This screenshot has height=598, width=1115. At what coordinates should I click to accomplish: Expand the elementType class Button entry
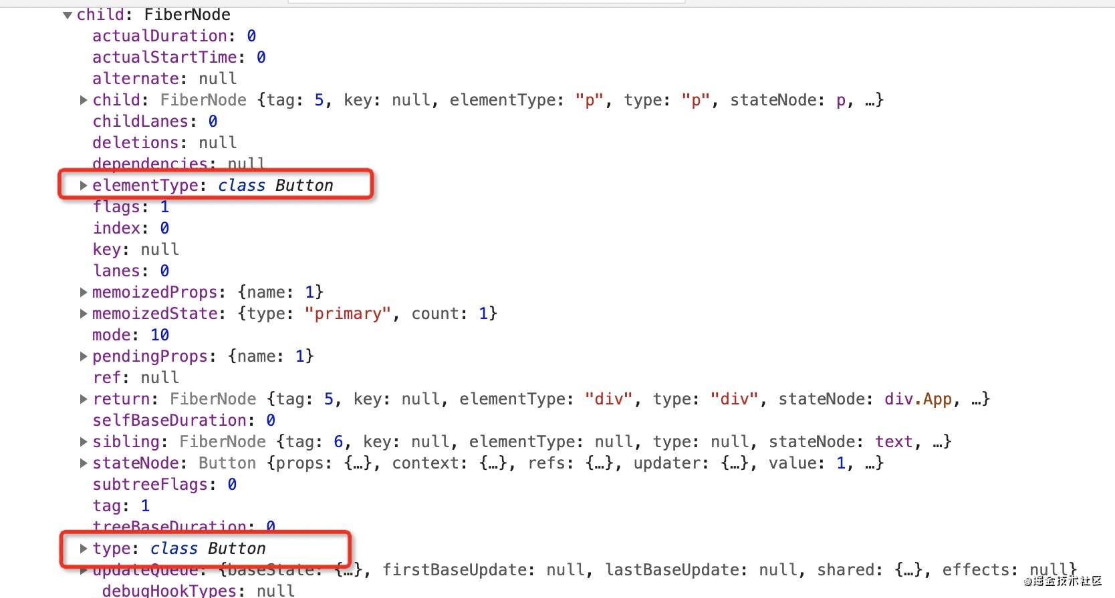[84, 186]
